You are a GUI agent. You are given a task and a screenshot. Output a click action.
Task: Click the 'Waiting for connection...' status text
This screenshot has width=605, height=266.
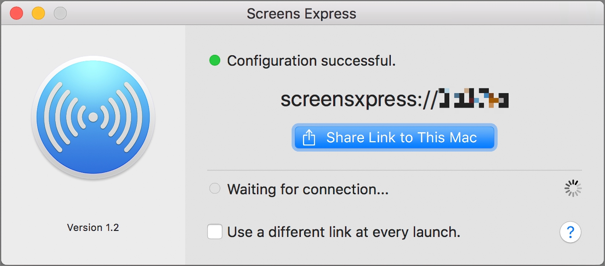pyautogui.click(x=308, y=189)
